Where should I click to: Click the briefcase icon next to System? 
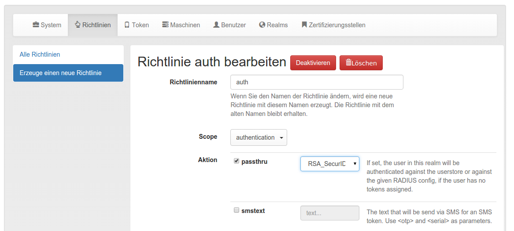[36, 25]
